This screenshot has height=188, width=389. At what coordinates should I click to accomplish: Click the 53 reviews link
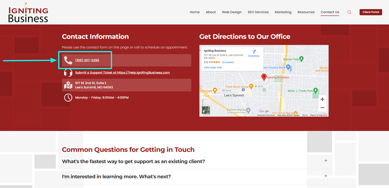[228, 62]
